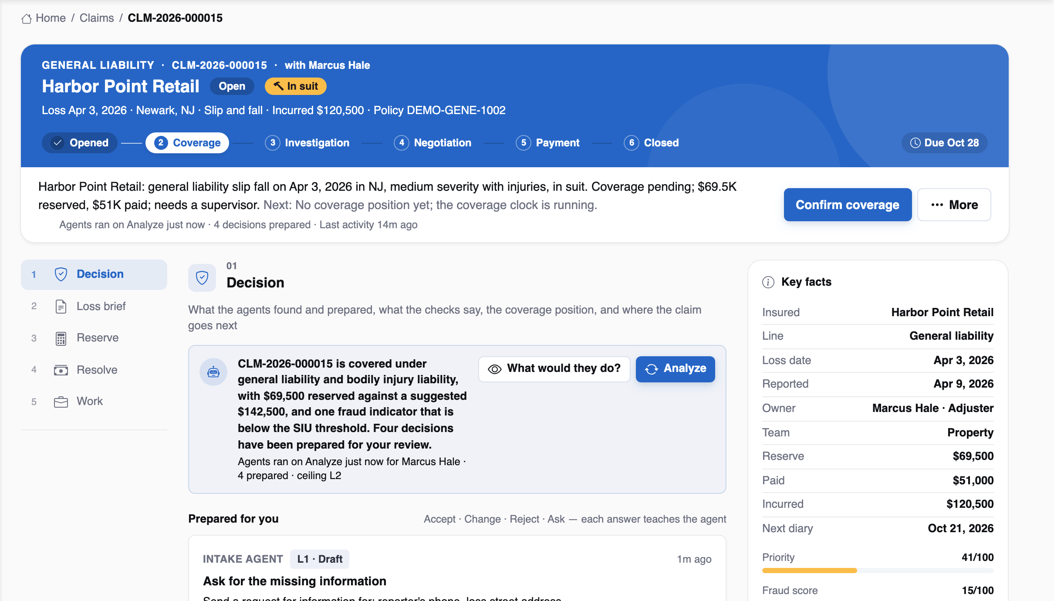Viewport: 1054px width, 601px height.
Task: Click the Reserve value $69,500
Action: (973, 456)
